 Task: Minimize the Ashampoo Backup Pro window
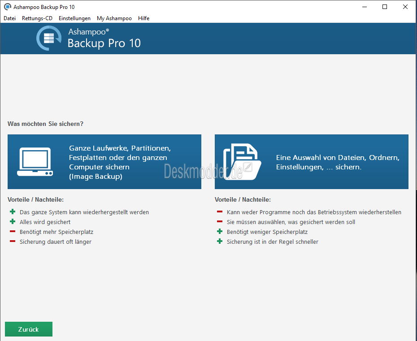pos(365,7)
